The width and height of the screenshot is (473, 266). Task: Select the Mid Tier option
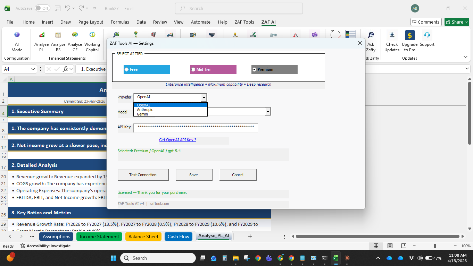pos(213,69)
